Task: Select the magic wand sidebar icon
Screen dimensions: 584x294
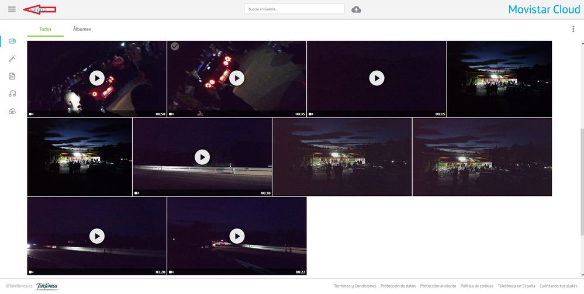Action: (x=12, y=58)
